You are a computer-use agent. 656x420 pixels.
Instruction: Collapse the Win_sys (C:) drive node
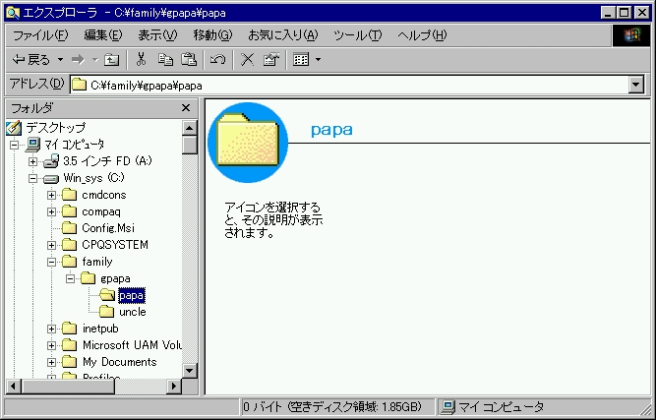click(x=33, y=178)
